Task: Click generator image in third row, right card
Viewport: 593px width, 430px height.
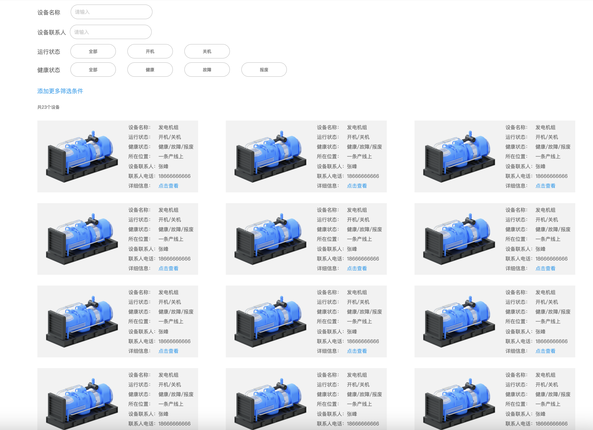Action: pos(459,322)
